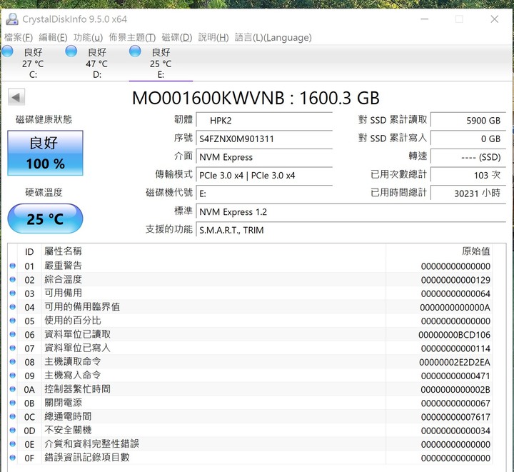Click the previous disk arrow button

(x=16, y=98)
